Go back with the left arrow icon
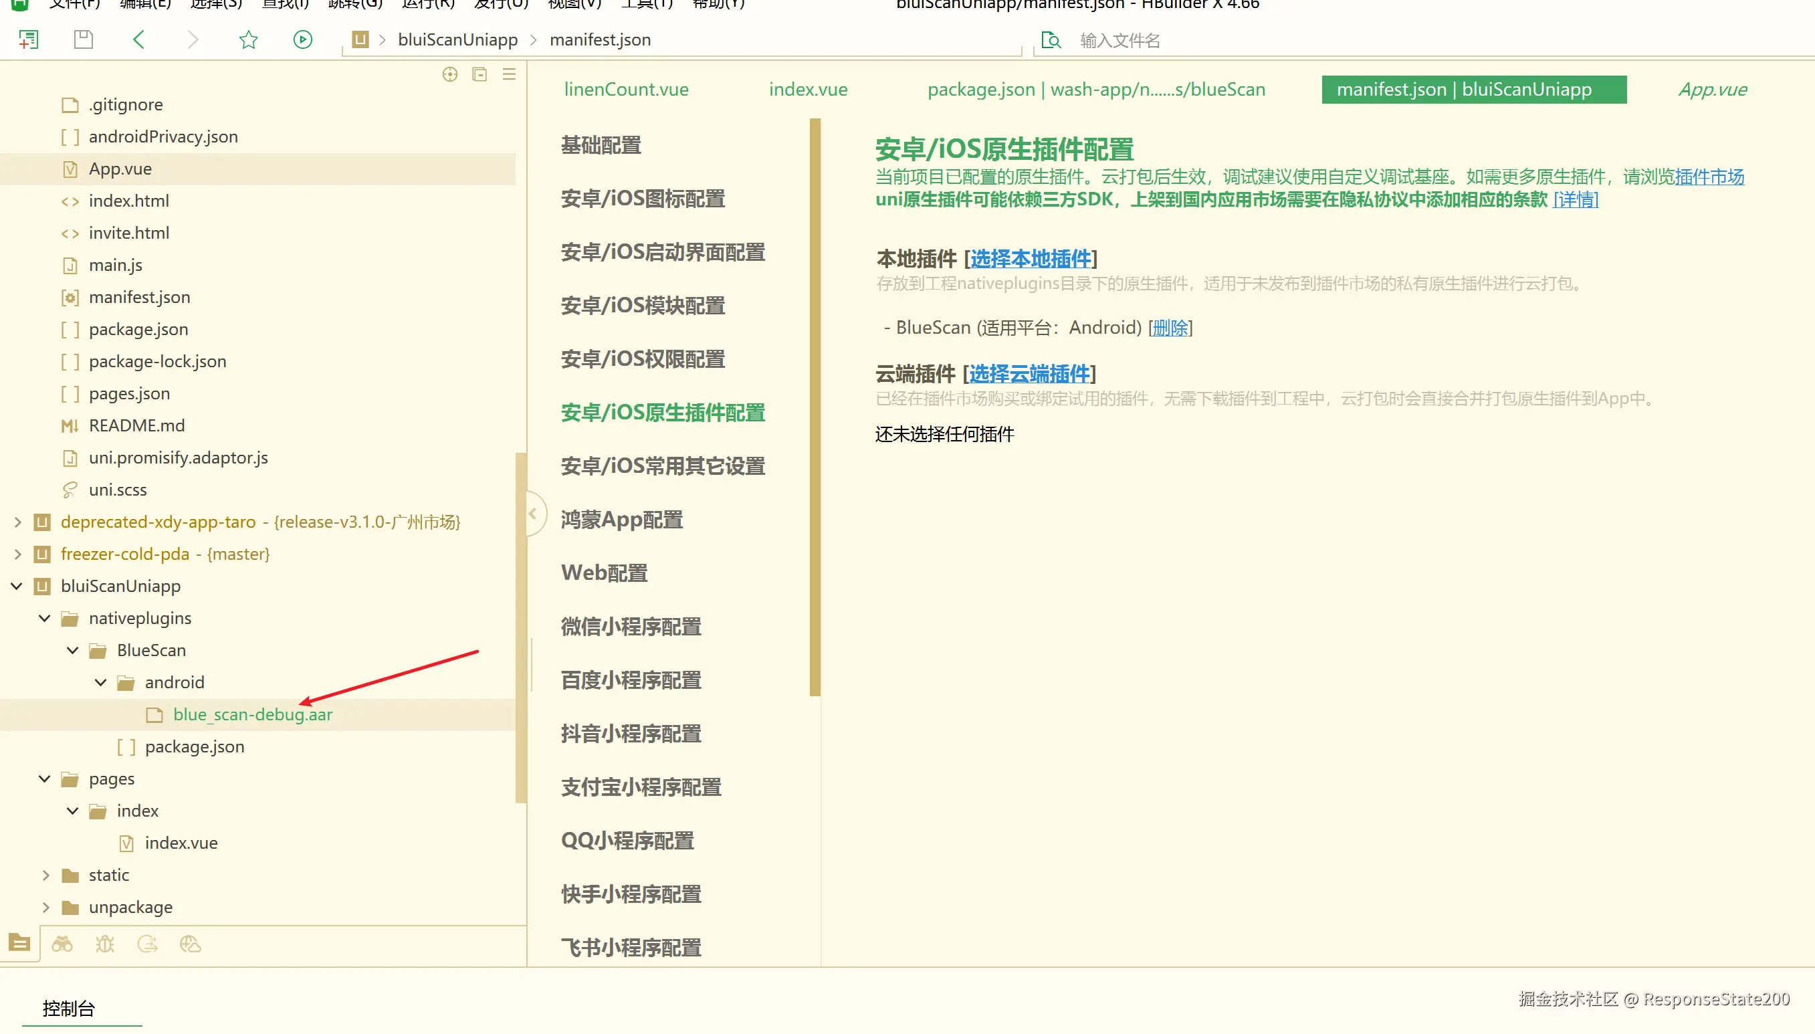Image resolution: width=1815 pixels, height=1034 pixels. click(139, 39)
